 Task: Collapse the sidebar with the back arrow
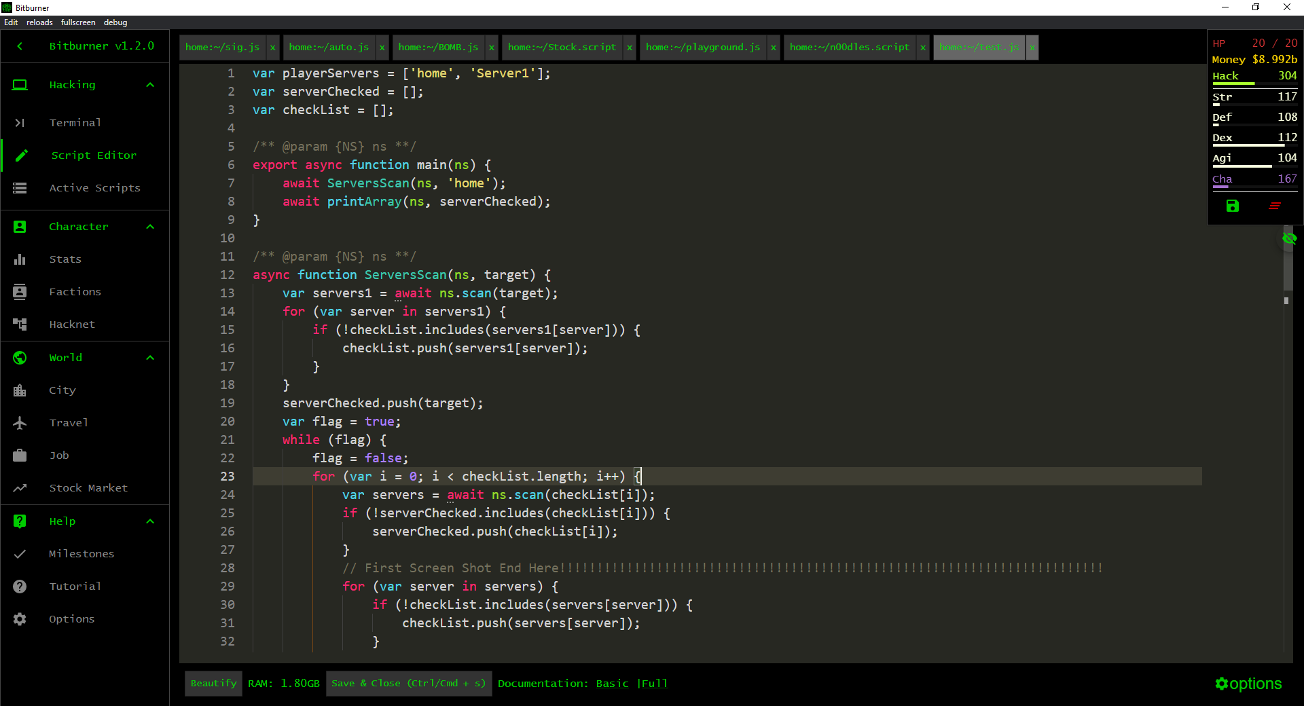[20, 46]
